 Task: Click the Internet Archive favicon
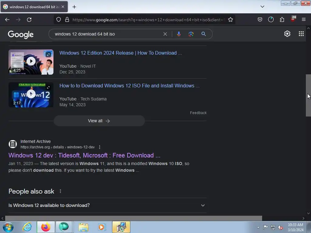coord(13,144)
